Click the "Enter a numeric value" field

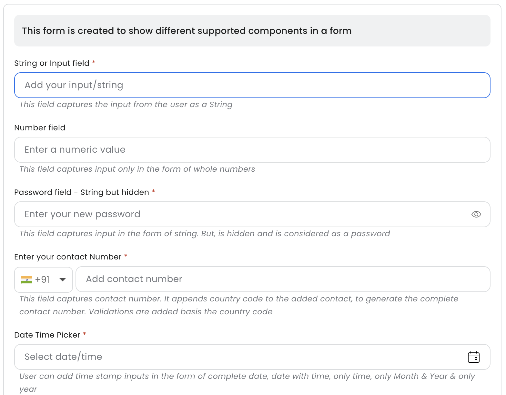pyautogui.click(x=252, y=150)
